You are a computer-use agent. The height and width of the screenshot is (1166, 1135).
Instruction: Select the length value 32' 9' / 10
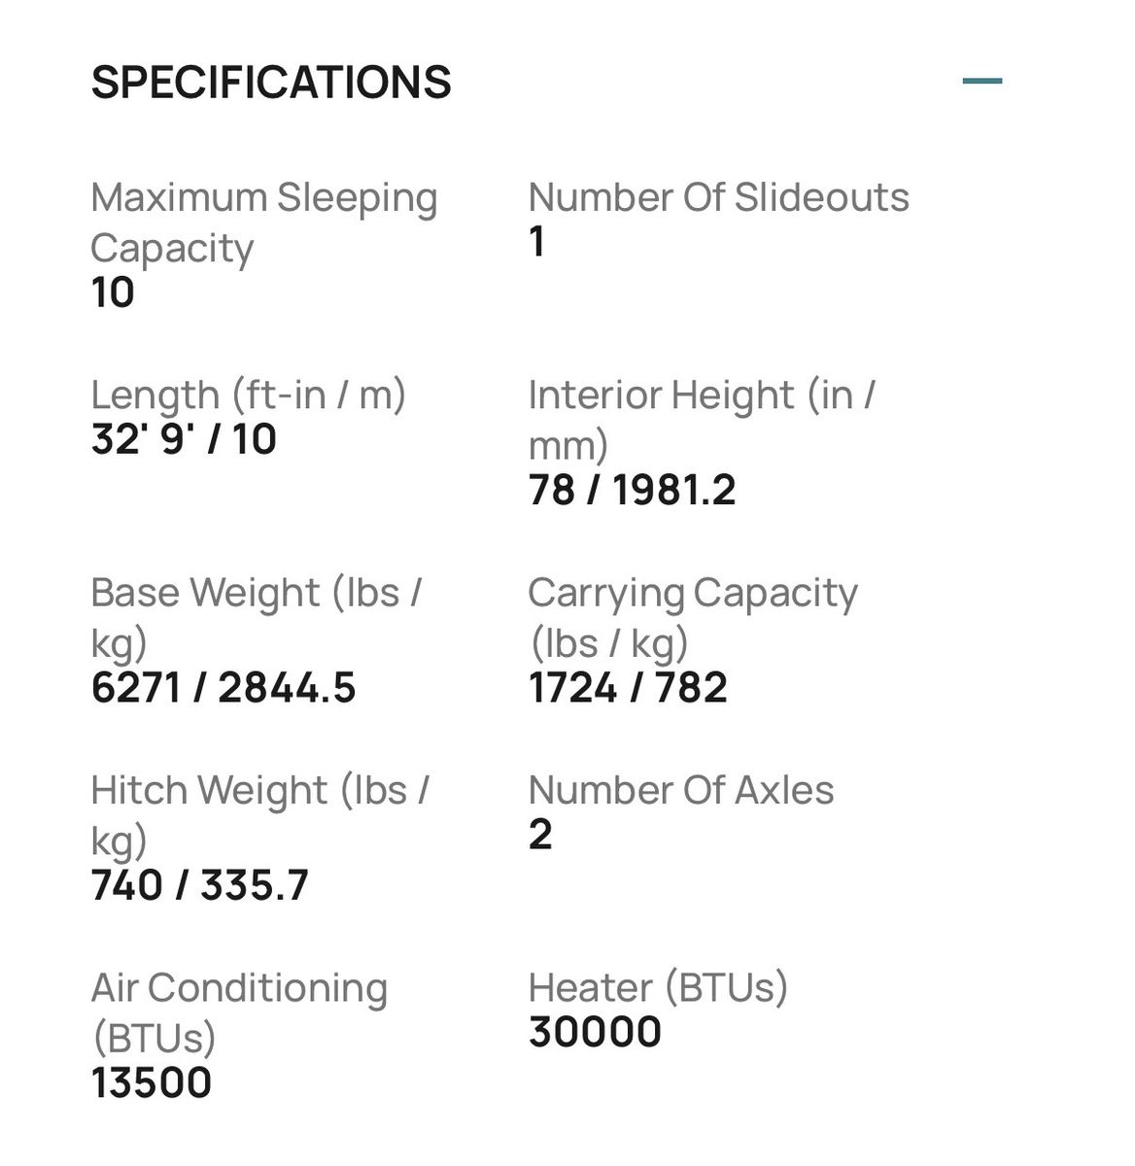[x=184, y=439]
